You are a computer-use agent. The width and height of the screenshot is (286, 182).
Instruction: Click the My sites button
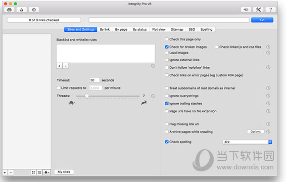click(64, 172)
